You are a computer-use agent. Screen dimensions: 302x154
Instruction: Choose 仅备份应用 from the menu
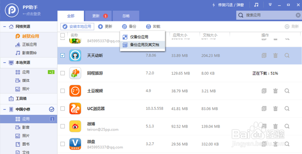point(142,37)
